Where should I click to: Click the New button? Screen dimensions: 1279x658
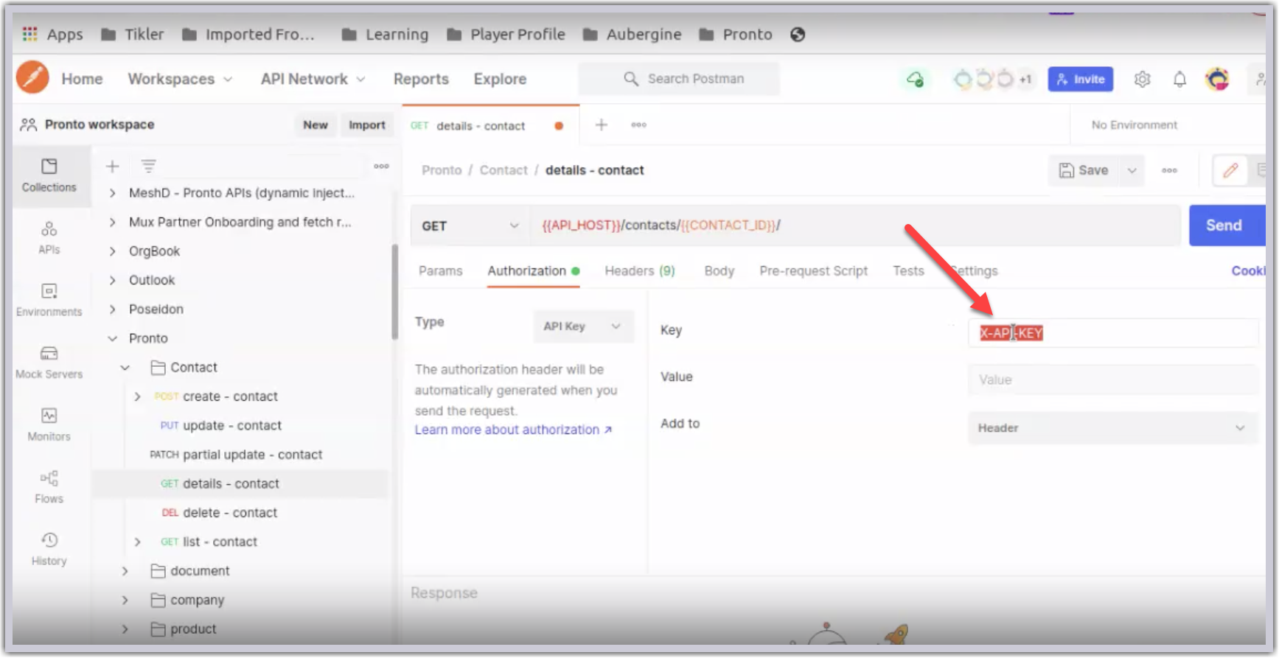(x=316, y=125)
